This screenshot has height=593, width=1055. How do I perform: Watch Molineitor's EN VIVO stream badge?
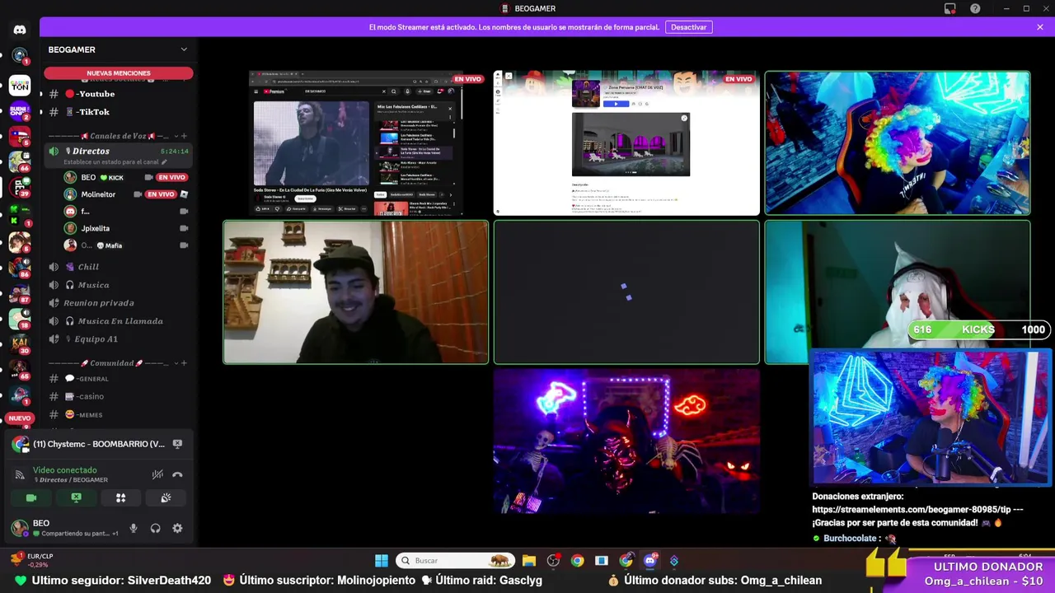pyautogui.click(x=161, y=194)
